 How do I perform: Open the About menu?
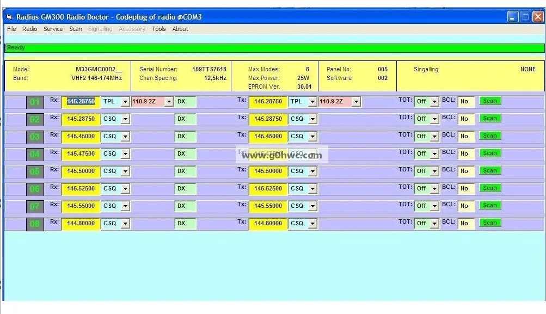pos(180,29)
